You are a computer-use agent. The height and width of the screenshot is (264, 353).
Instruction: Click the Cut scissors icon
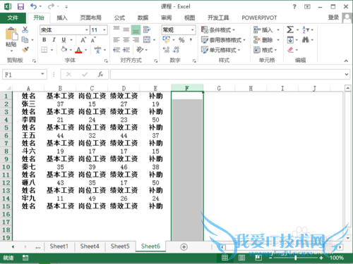25,30
